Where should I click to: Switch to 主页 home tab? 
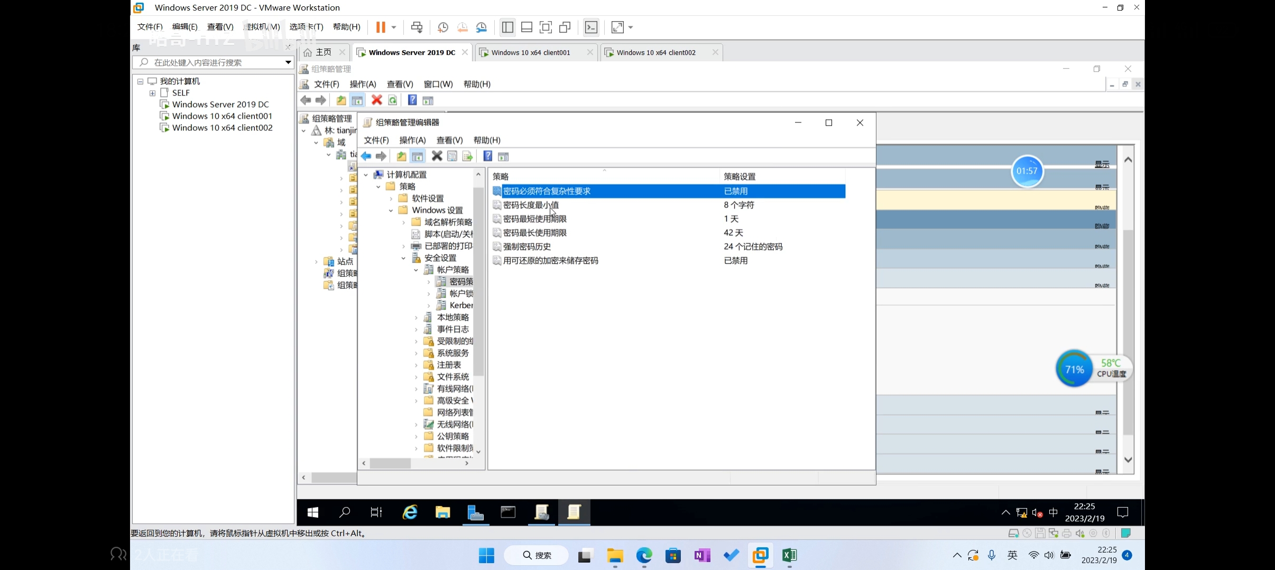(324, 52)
